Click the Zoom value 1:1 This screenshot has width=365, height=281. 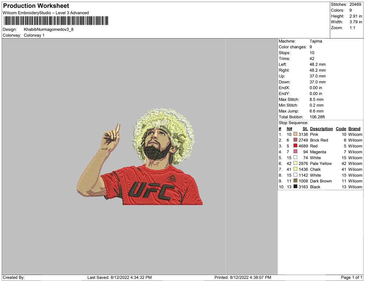[x=352, y=28]
